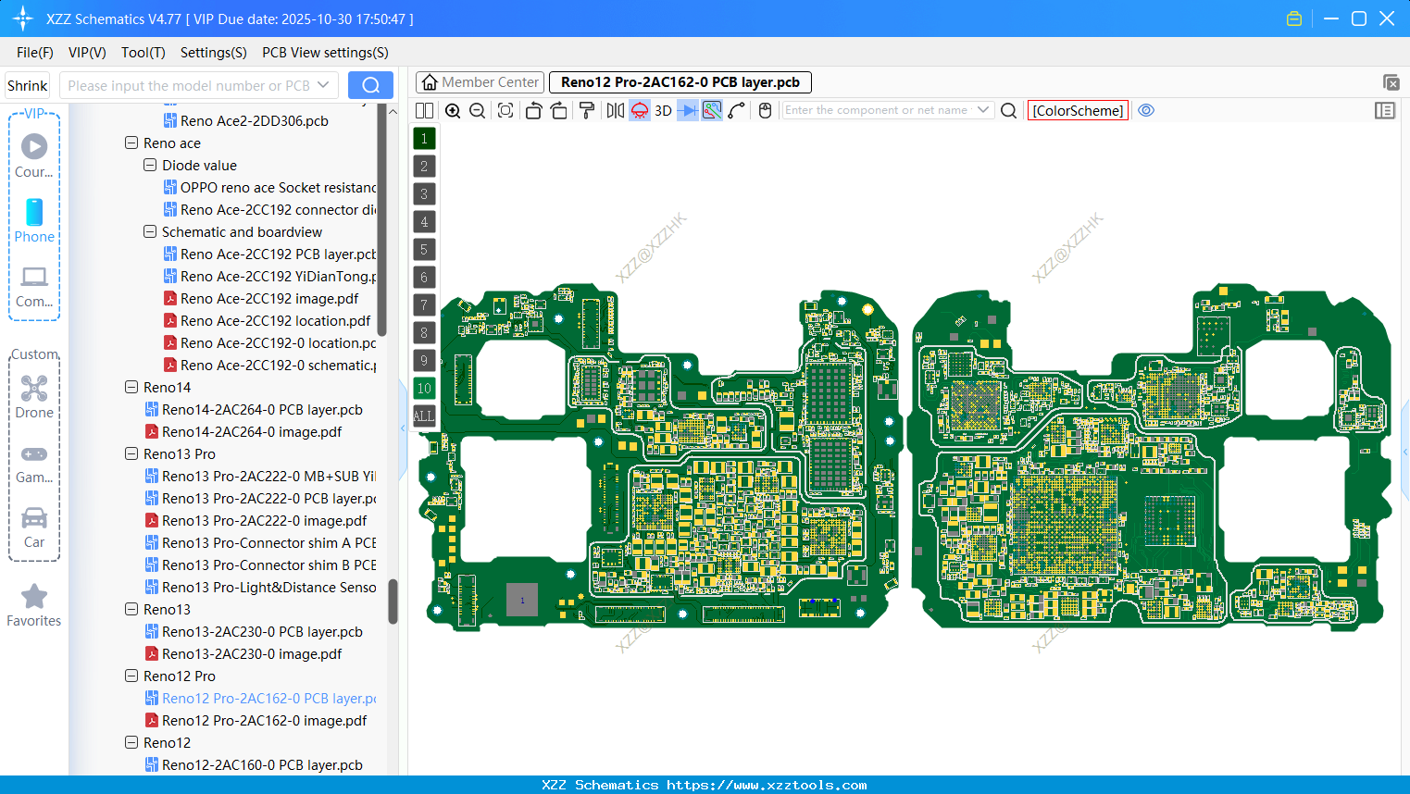Toggle the diode direction display icon
The height and width of the screenshot is (794, 1410).
click(685, 110)
